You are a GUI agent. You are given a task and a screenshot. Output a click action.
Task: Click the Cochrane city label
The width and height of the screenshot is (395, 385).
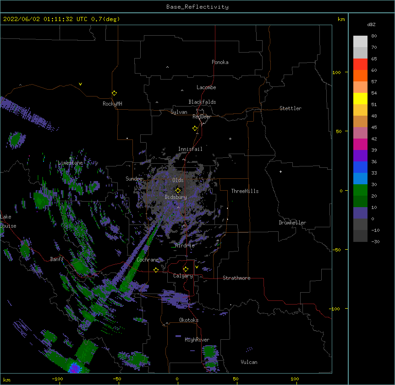[x=148, y=260]
